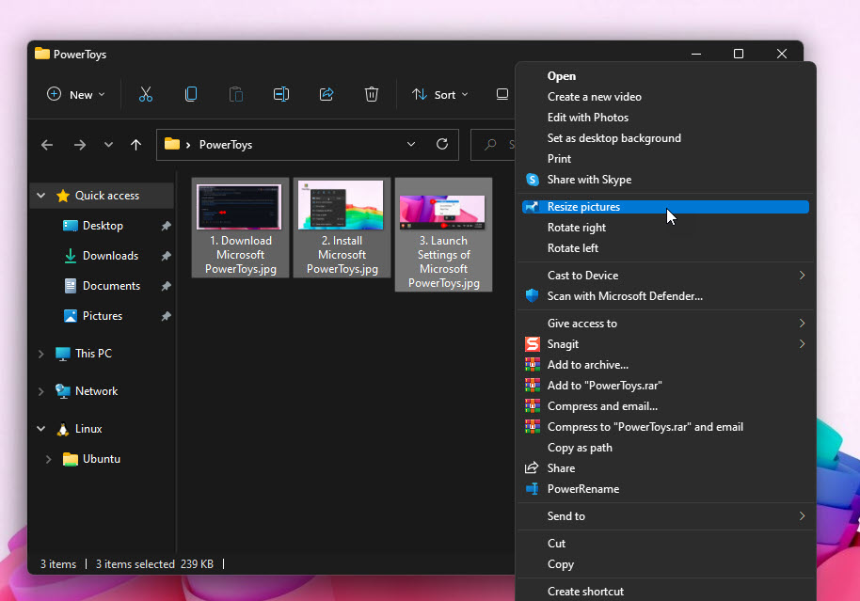Click the View layout icon in toolbar
The width and height of the screenshot is (860, 601).
pos(502,94)
